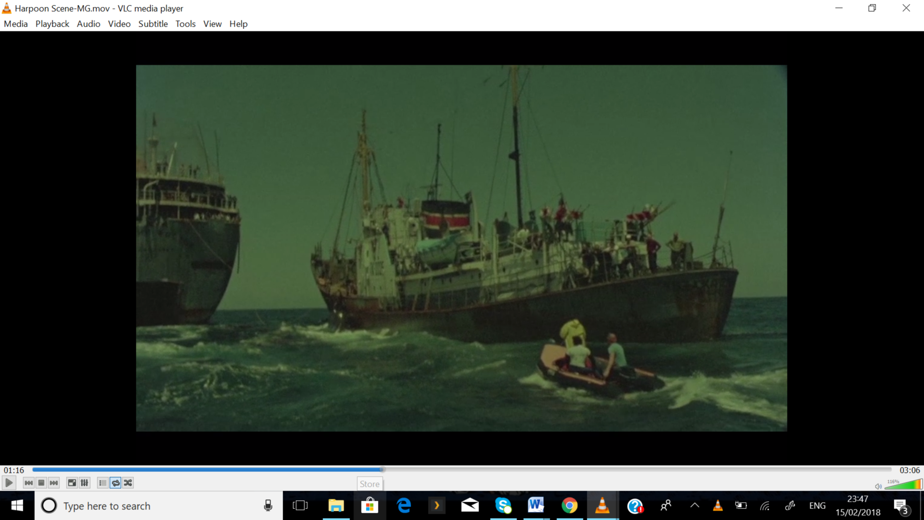924x520 pixels.
Task: Open Action Center notifications icon
Action: 902,506
